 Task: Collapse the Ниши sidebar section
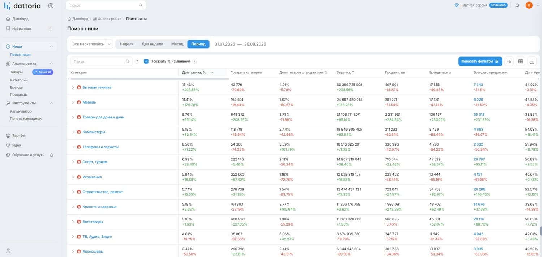pos(51,46)
